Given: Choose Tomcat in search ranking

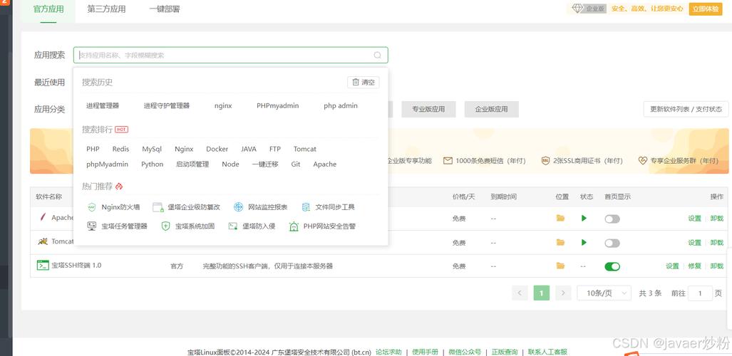Looking at the screenshot, I should 305,149.
